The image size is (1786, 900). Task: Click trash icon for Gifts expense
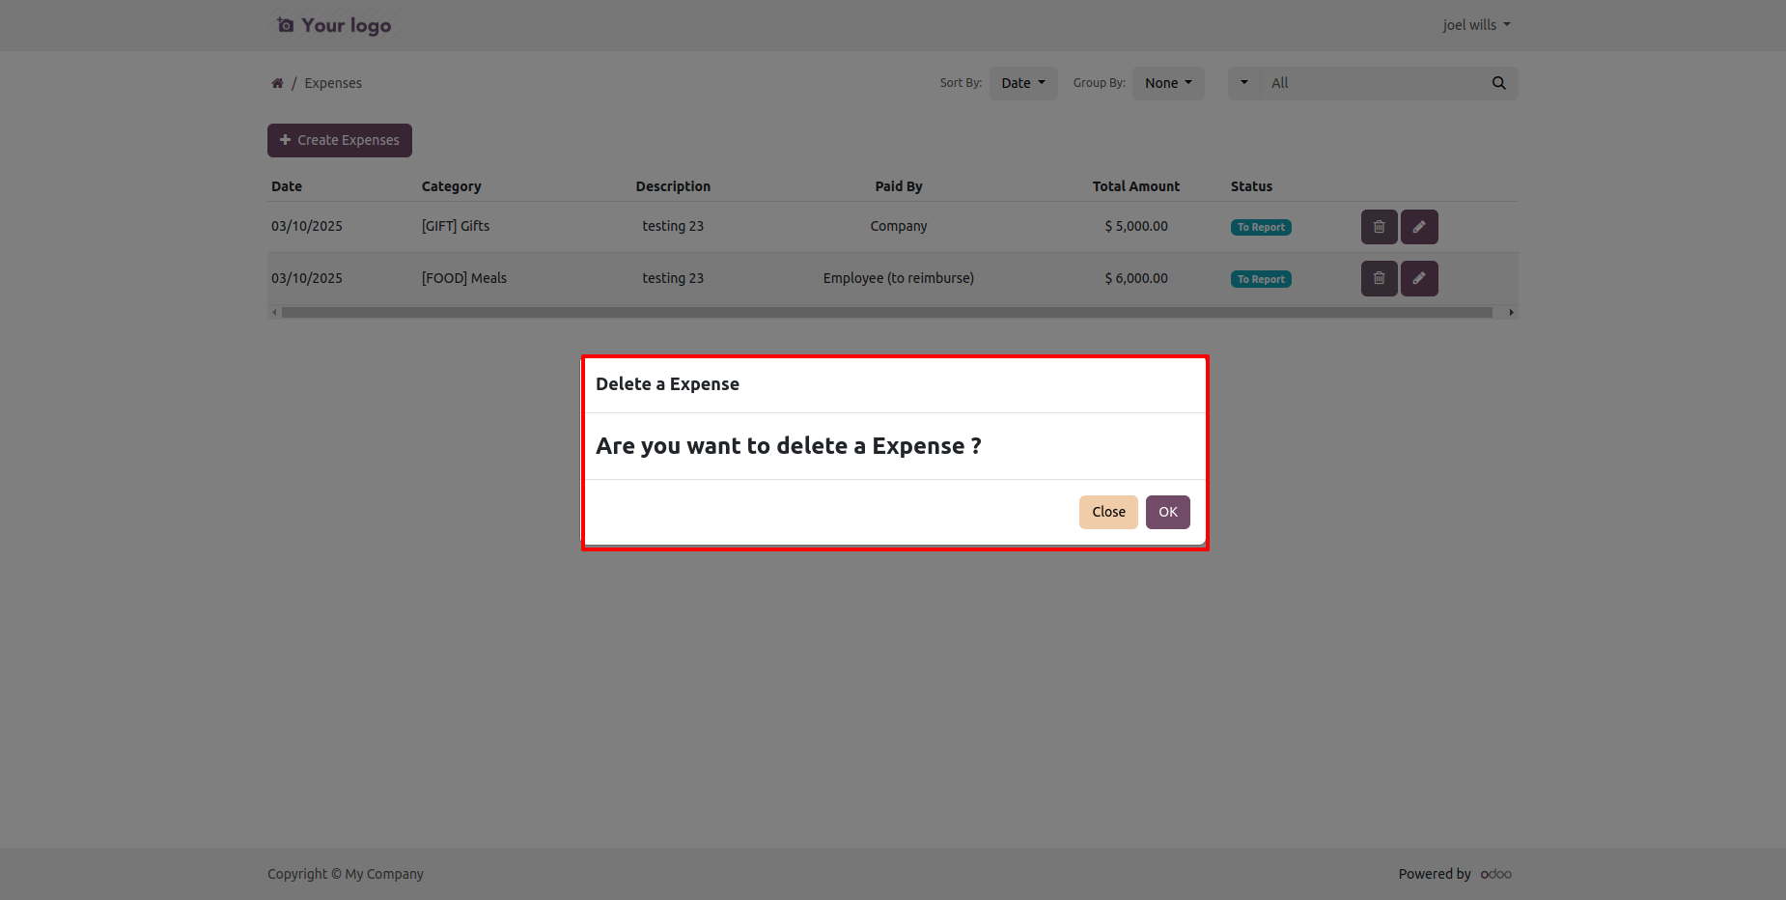1379,227
